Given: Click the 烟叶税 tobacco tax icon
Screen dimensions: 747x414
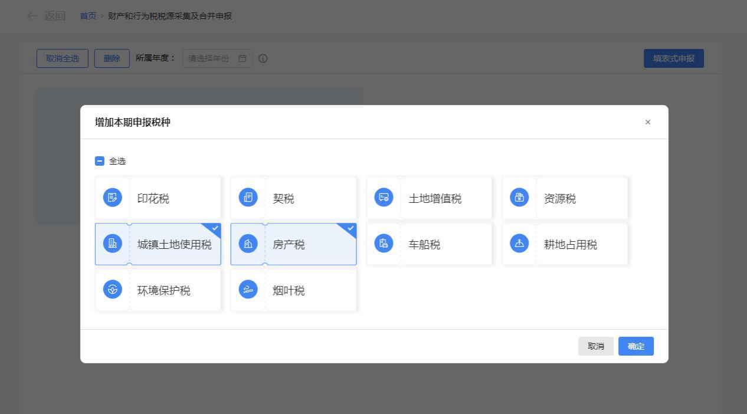Looking at the screenshot, I should coord(248,290).
